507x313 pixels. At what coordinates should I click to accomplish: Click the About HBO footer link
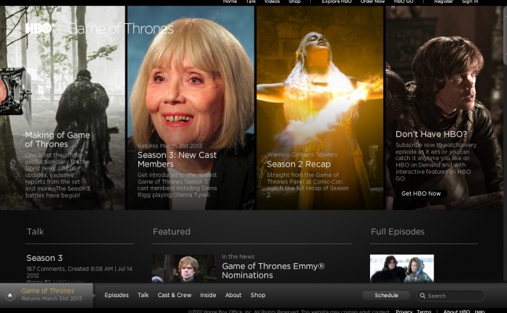456,312
